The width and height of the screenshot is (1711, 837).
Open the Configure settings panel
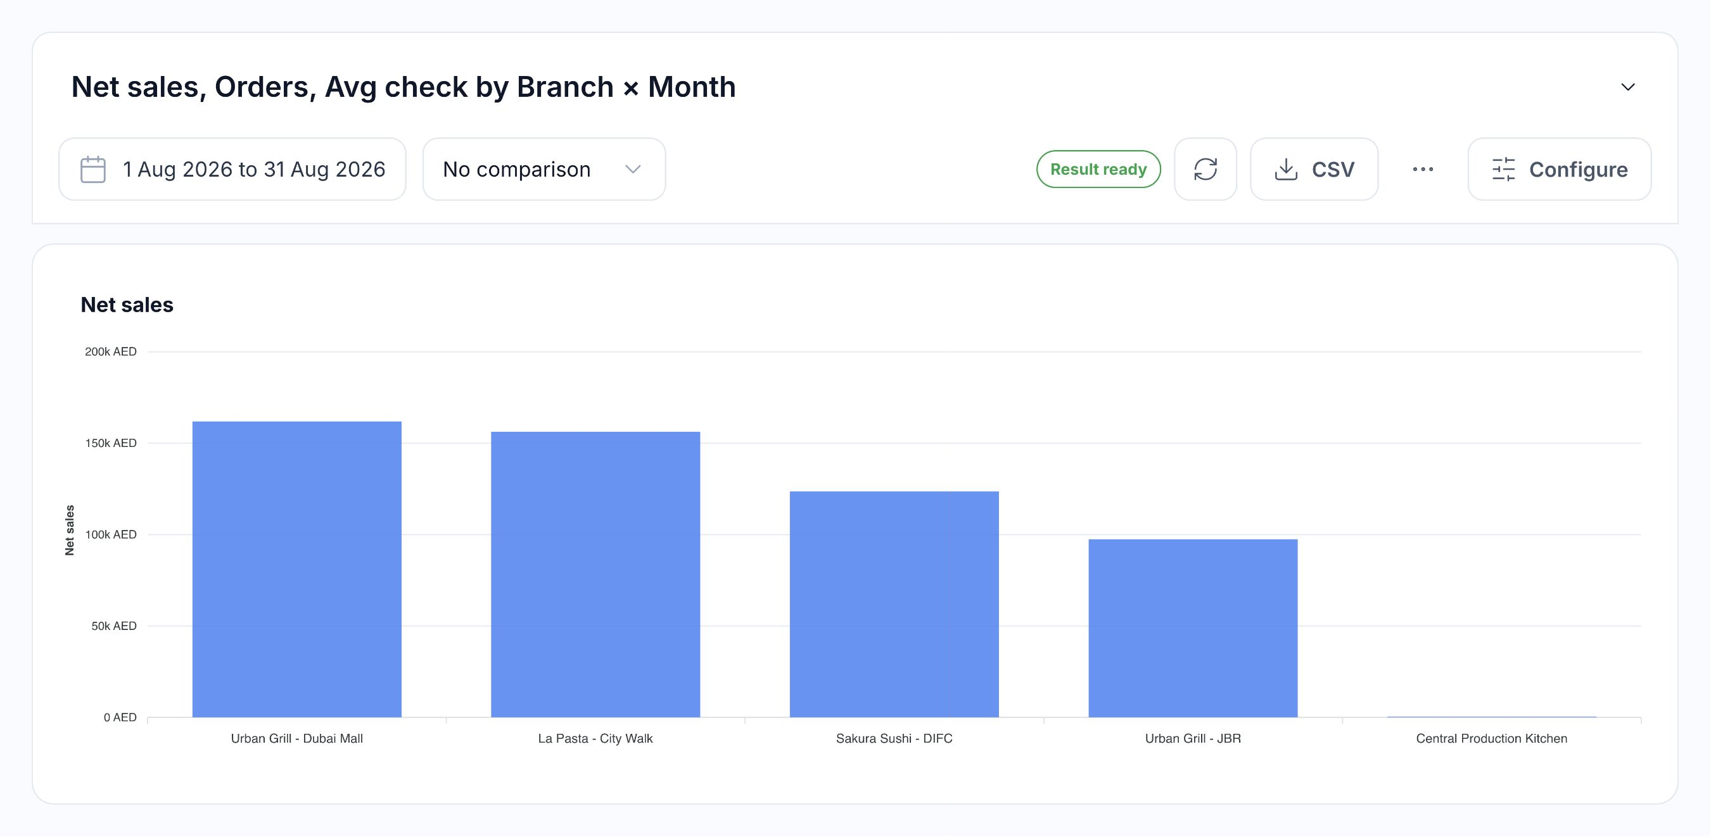point(1559,169)
